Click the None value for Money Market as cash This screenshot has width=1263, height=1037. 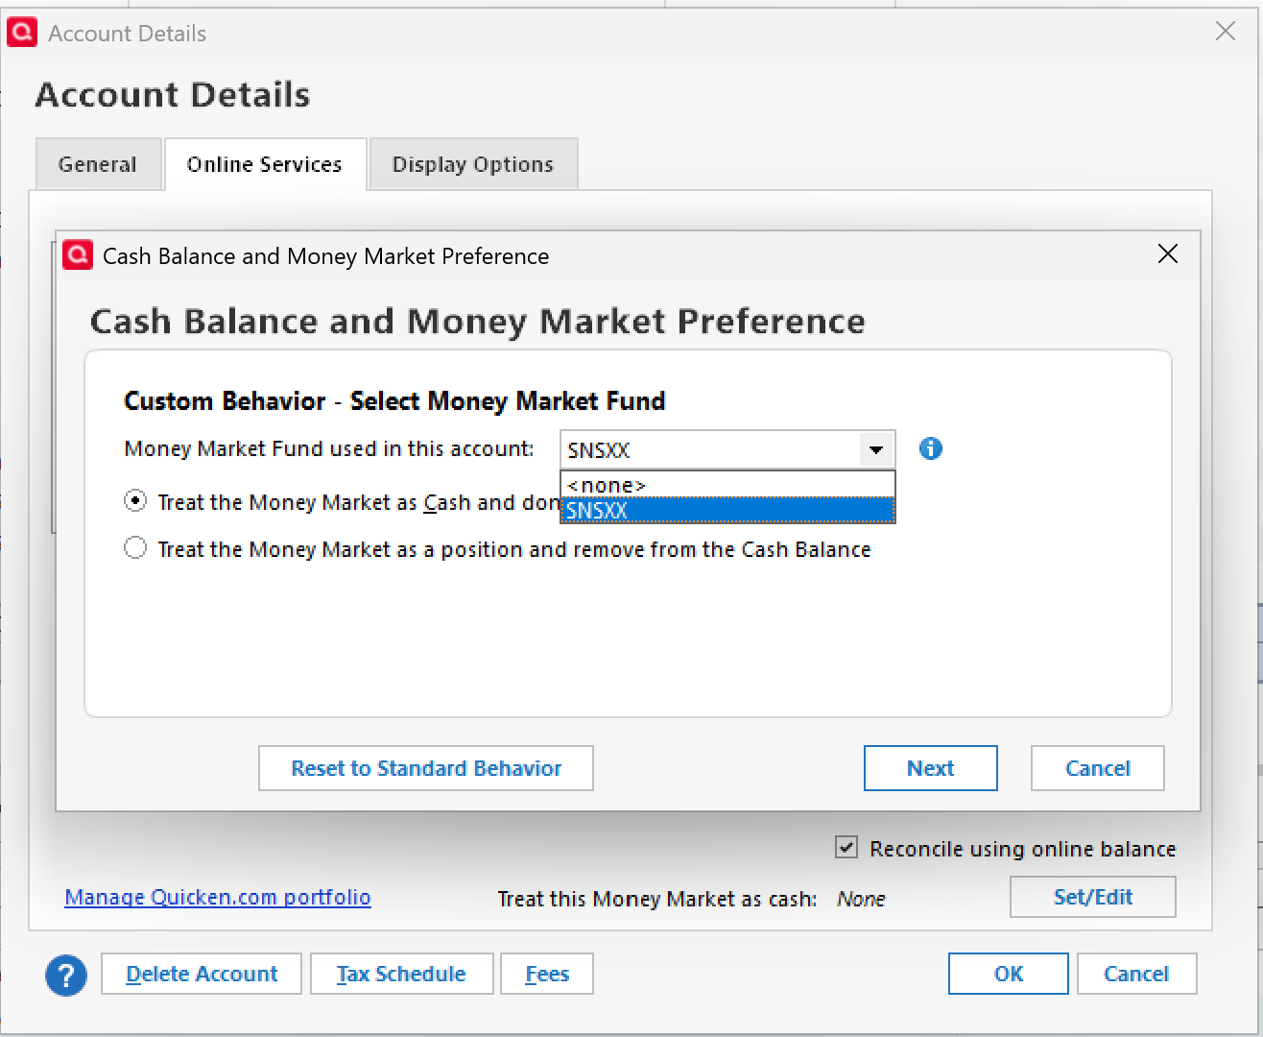coord(861,899)
